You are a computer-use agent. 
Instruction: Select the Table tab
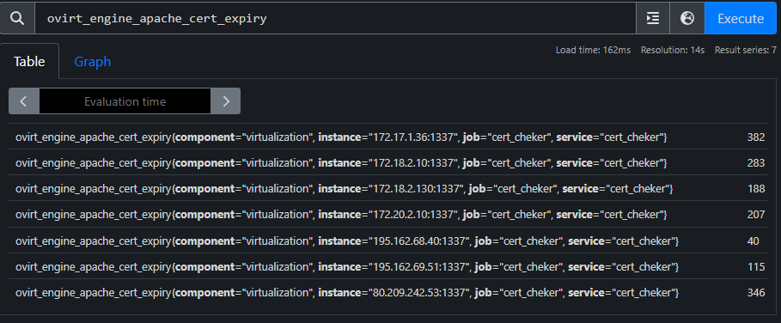tap(29, 61)
